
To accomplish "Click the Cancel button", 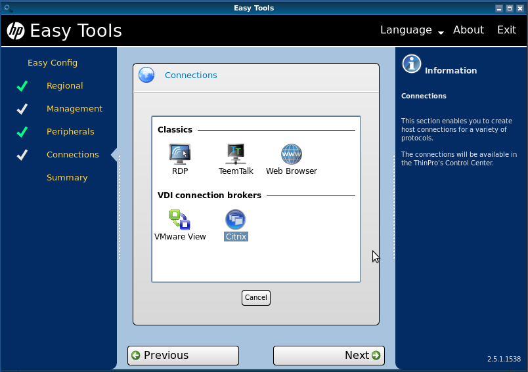I will coord(256,298).
